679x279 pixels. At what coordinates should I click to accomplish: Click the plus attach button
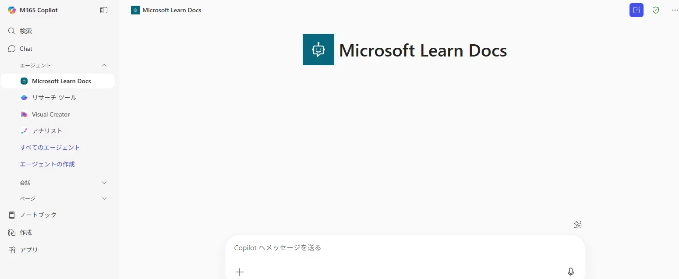point(240,272)
